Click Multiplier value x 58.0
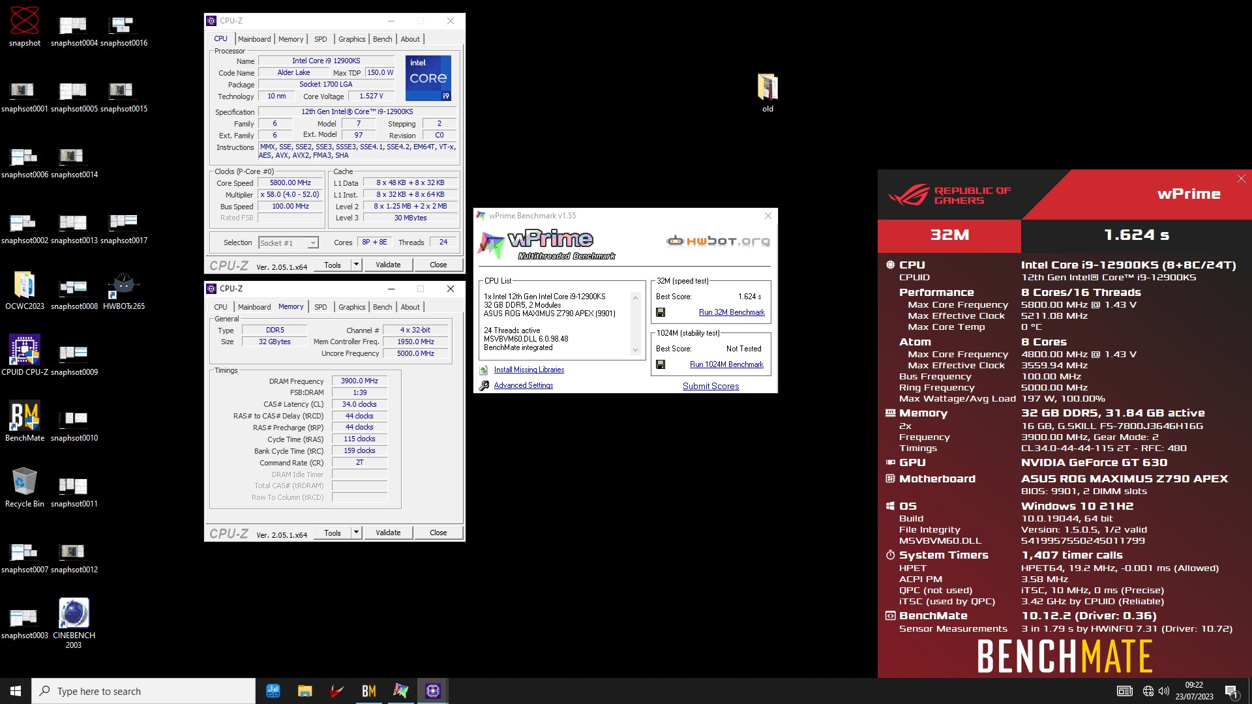The height and width of the screenshot is (704, 1252). point(290,194)
